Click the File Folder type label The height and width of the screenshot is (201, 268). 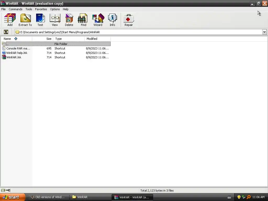click(x=61, y=44)
